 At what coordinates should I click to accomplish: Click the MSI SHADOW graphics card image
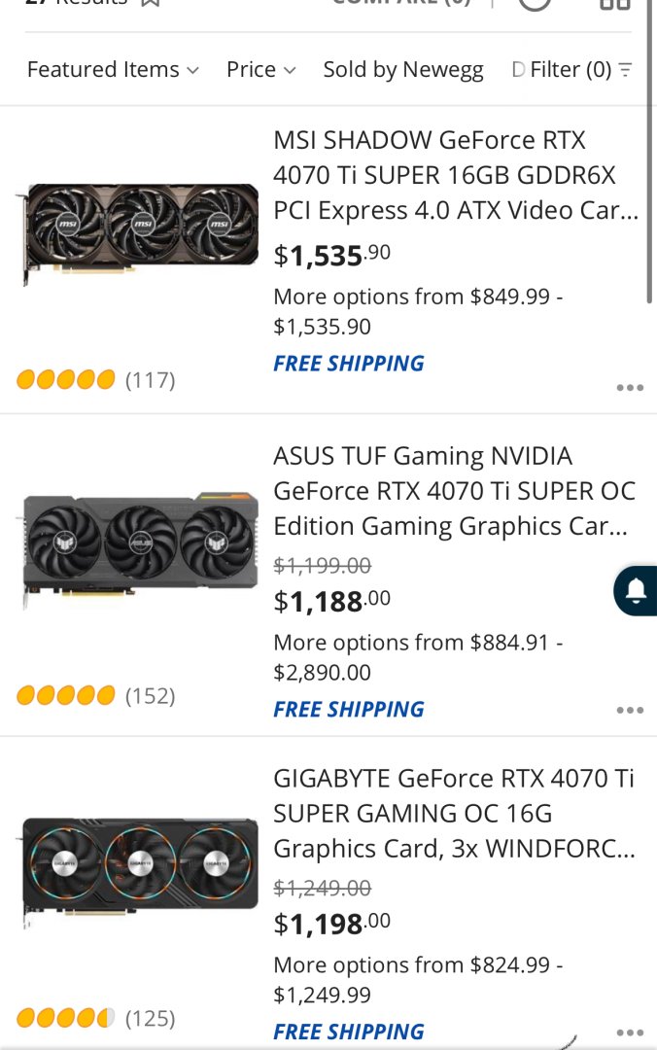coord(139,234)
